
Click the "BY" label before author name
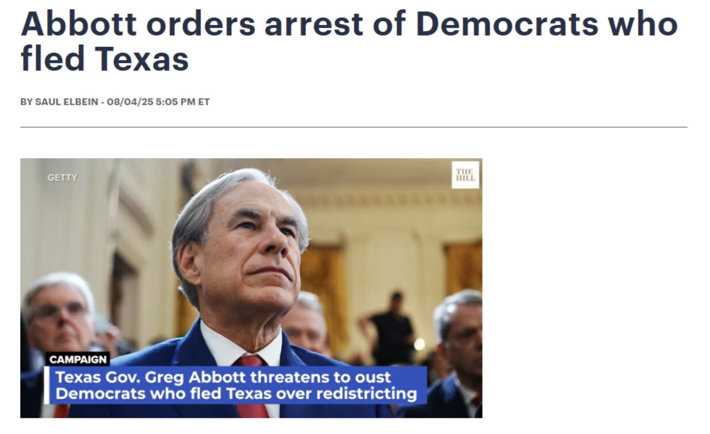26,102
